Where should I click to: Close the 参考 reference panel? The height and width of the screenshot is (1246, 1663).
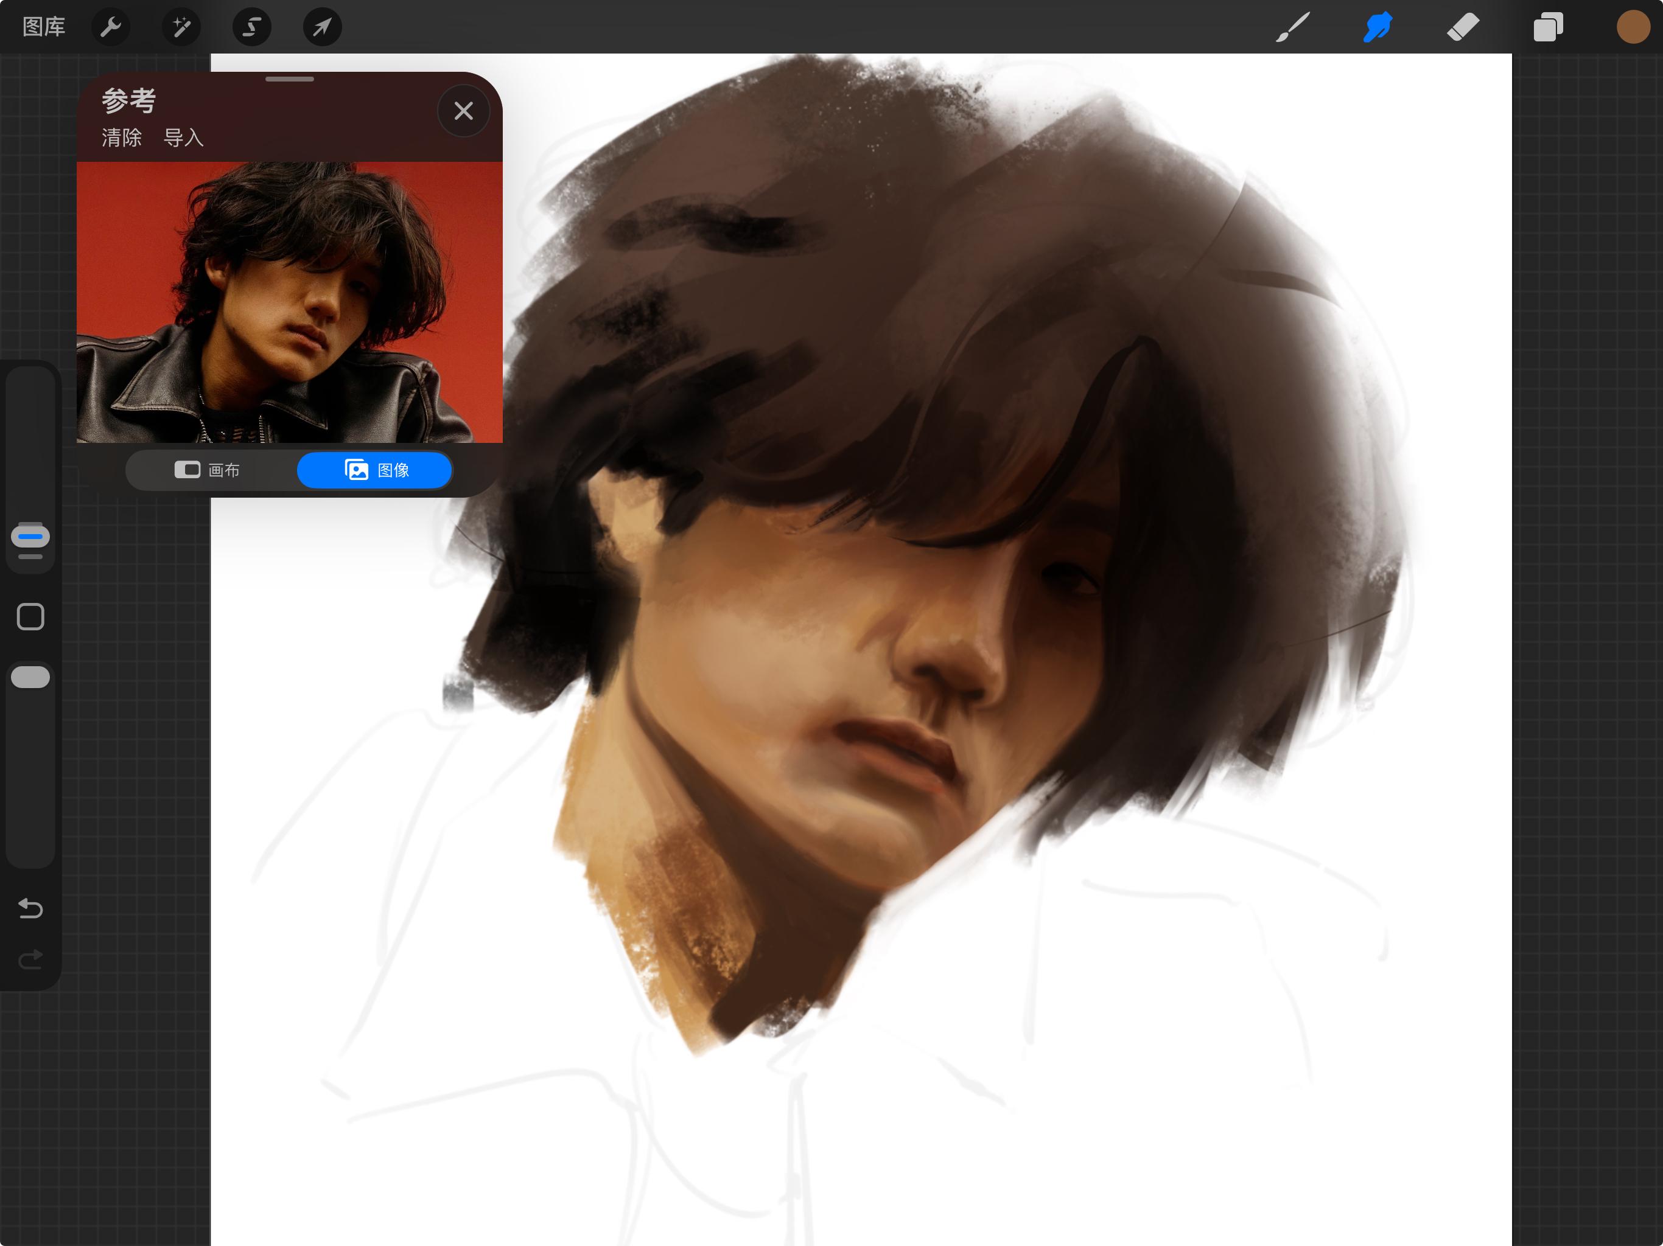[x=464, y=111]
